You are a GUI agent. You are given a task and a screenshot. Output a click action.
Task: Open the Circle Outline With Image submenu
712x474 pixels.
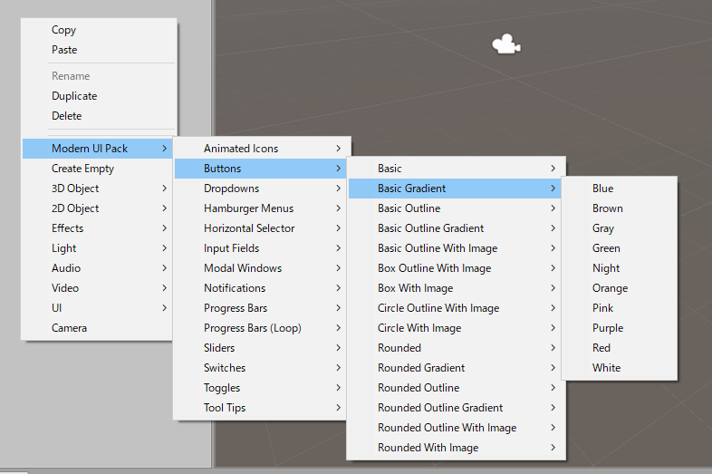pos(456,308)
